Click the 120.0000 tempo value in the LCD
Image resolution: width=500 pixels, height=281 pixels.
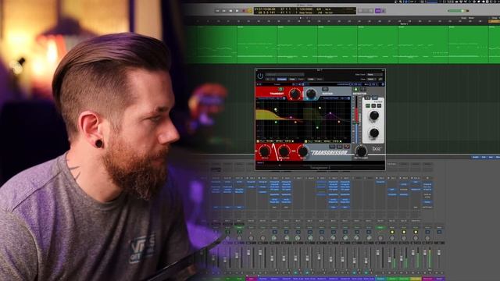(305, 9)
